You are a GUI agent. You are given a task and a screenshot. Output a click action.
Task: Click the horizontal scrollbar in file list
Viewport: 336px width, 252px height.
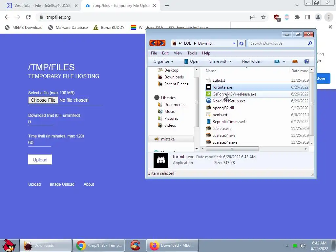(232, 149)
